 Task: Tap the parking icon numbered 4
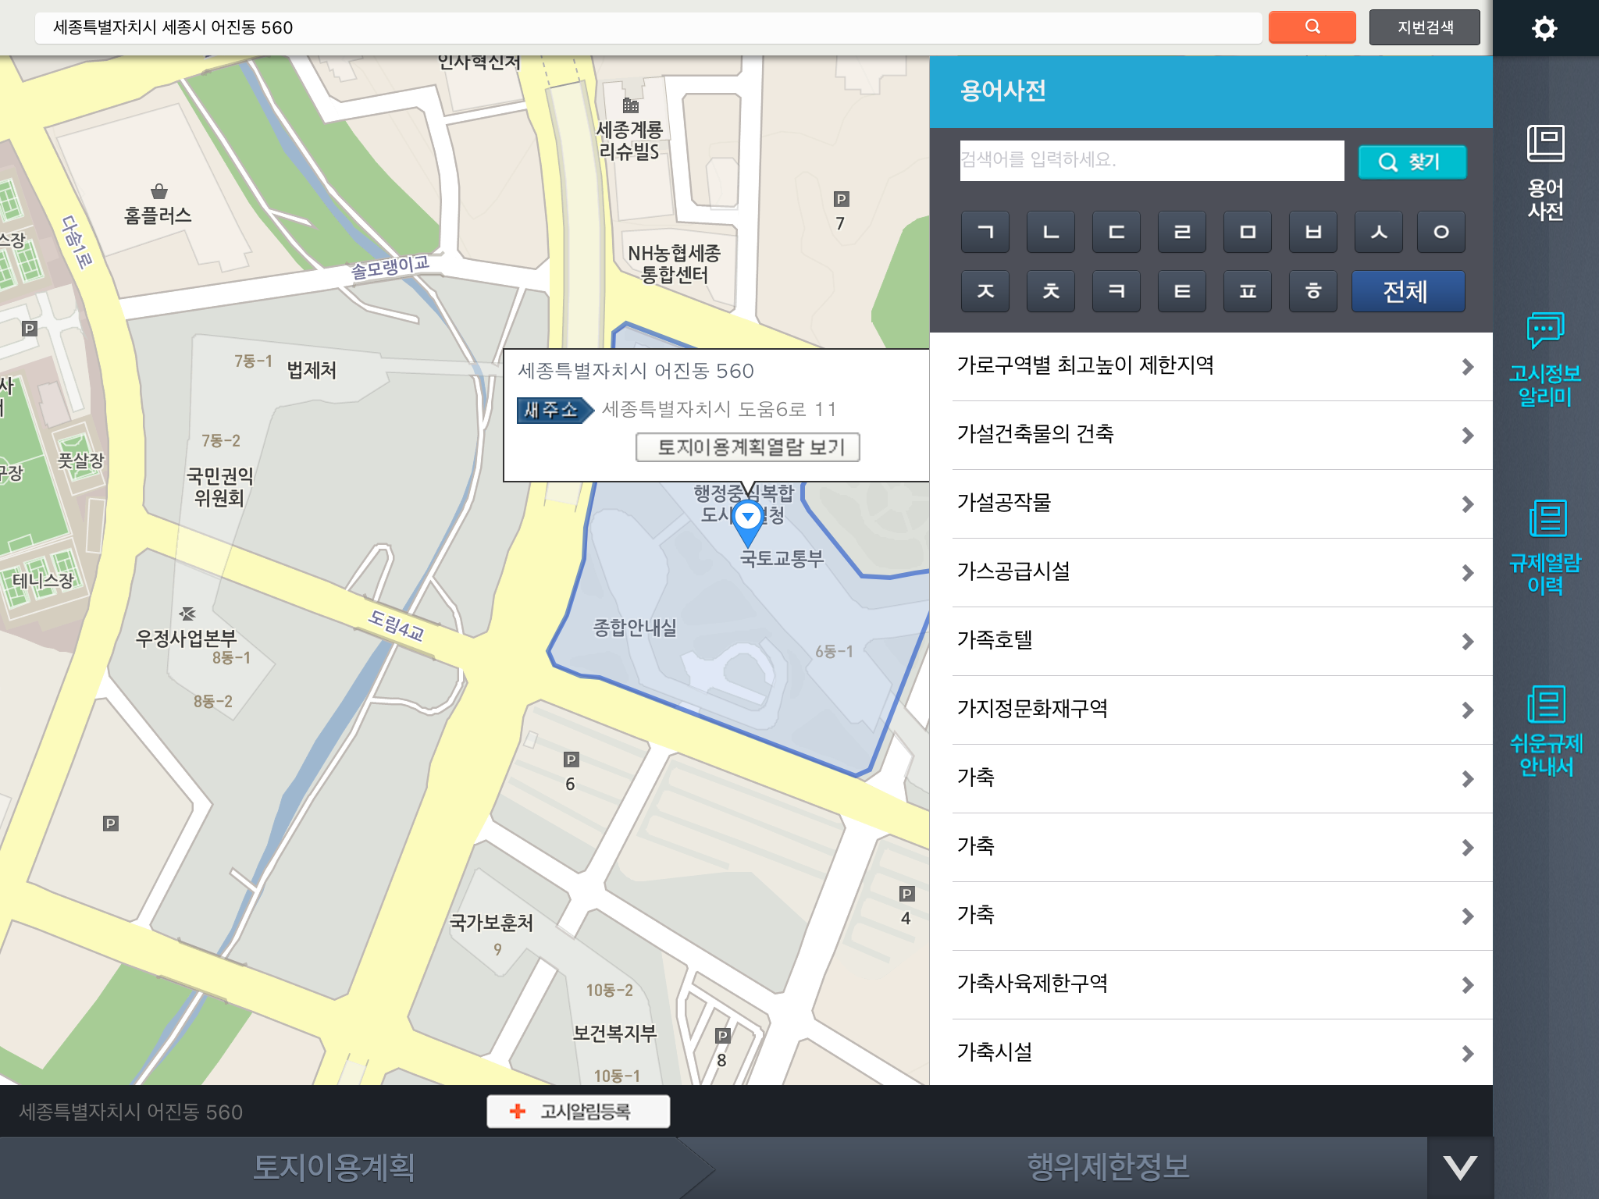906,894
